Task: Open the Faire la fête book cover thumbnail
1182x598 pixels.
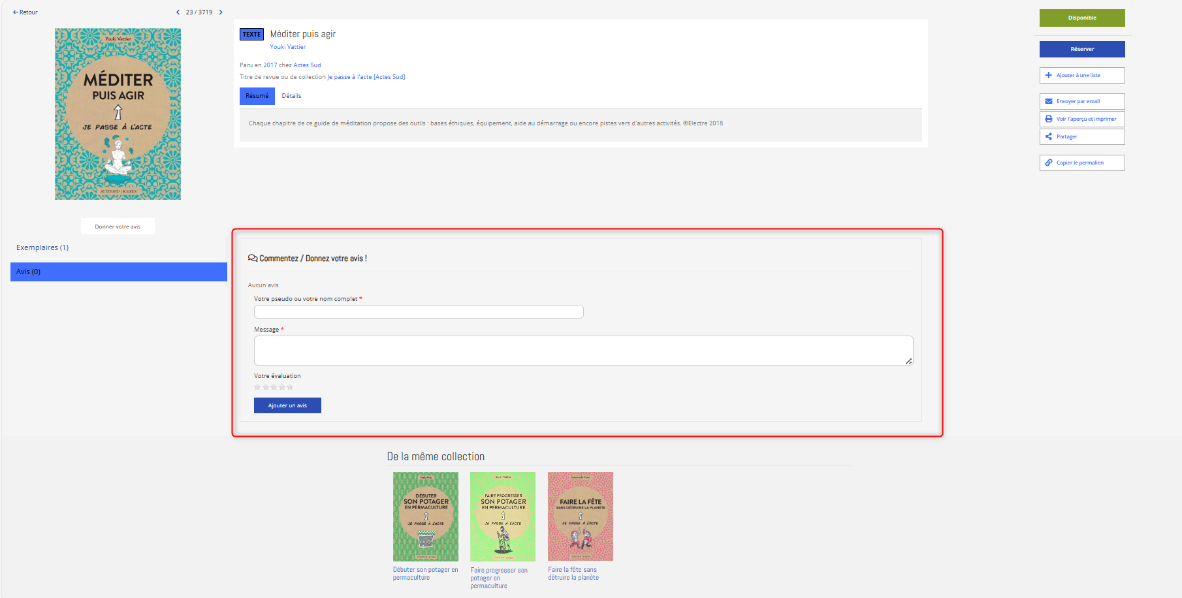Action: [x=580, y=516]
